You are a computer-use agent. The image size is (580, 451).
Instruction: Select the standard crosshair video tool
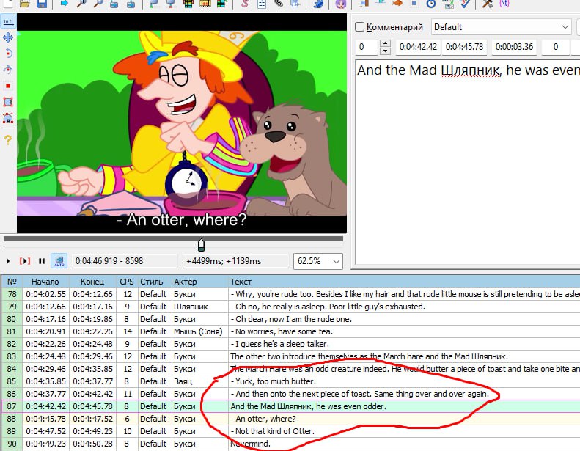8,21
